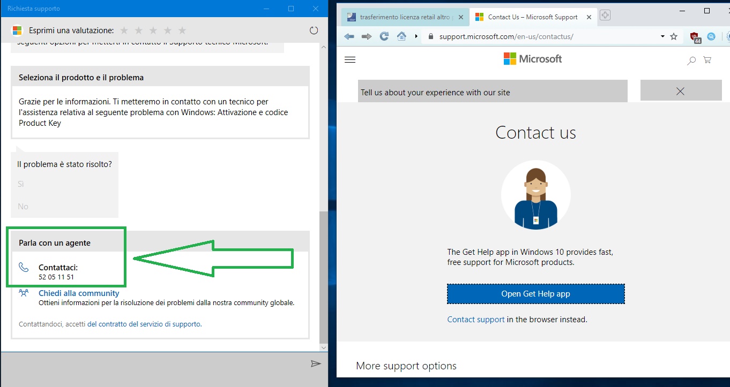This screenshot has height=387, width=730.
Task: Click the send message arrow icon
Action: pos(316,364)
